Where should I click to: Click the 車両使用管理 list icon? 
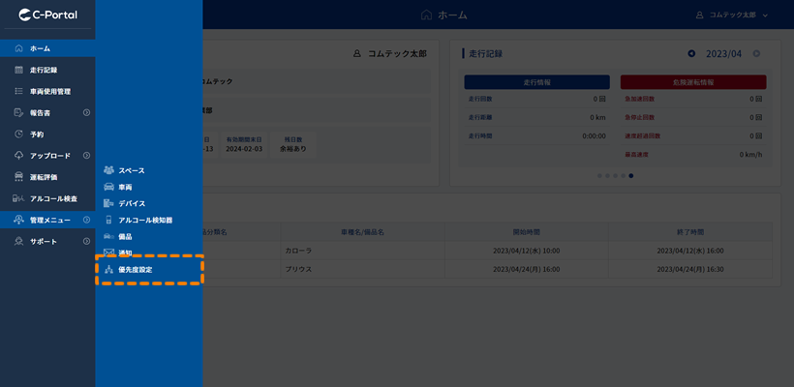point(18,92)
